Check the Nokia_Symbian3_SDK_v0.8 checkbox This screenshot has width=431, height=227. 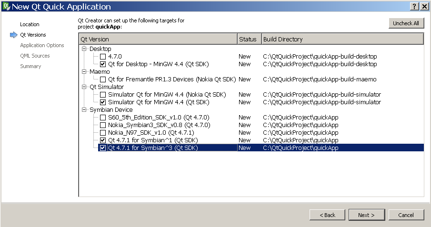(103, 125)
